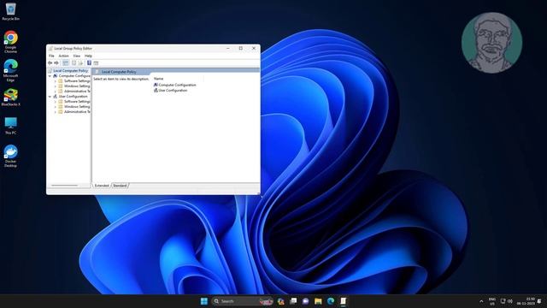Click the circular portrait desktop widget

click(x=491, y=43)
